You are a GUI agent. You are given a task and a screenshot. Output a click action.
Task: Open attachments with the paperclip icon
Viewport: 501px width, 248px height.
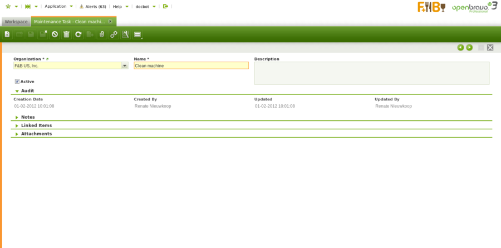point(101,34)
